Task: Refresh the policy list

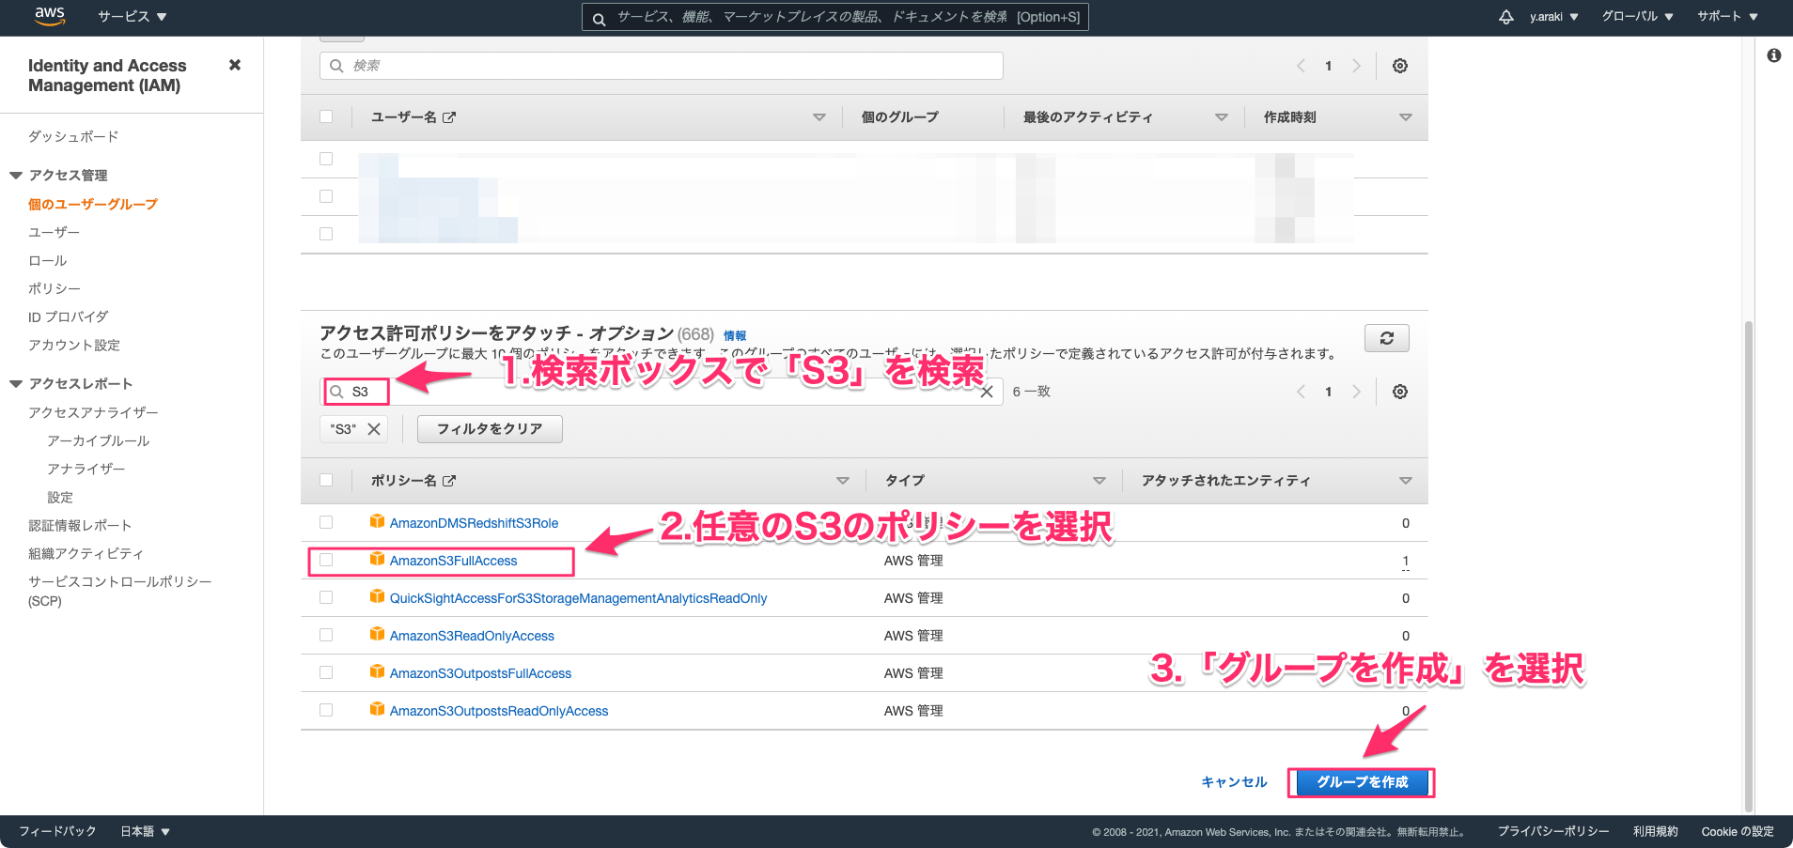Action: click(1386, 338)
